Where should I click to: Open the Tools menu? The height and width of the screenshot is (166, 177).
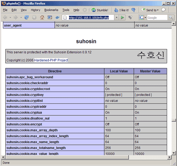(66, 10)
